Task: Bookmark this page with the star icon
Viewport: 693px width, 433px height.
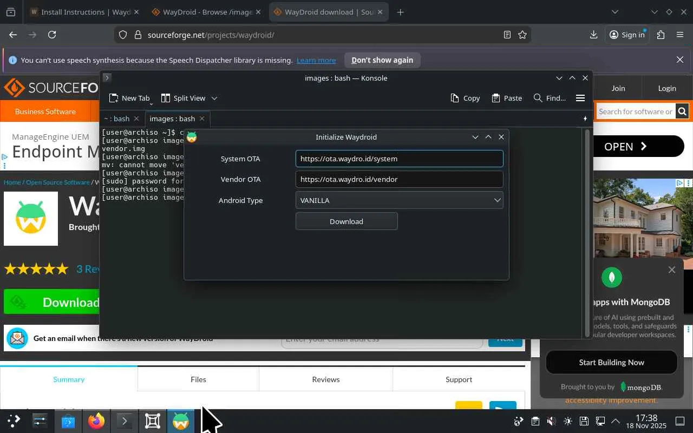Action: click(x=522, y=35)
